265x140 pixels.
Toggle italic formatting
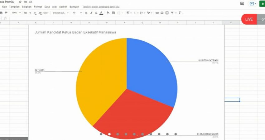(91, 13)
